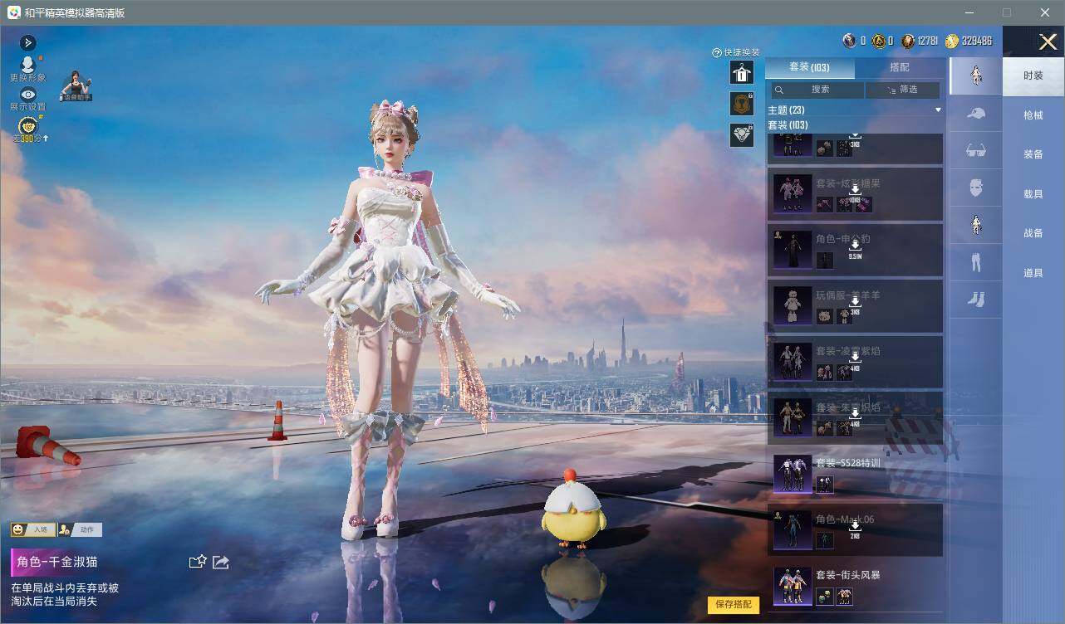Select the 套装-SS28特训 outfit
The width and height of the screenshot is (1065, 624).
pyautogui.click(x=856, y=473)
